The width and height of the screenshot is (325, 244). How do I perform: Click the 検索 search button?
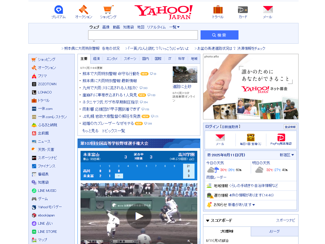coord(219,35)
